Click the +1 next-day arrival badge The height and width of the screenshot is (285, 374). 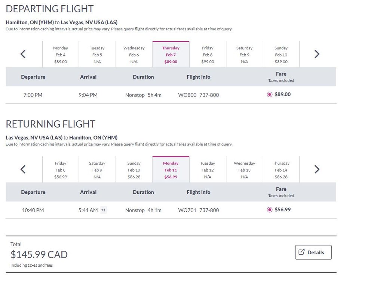point(103,210)
